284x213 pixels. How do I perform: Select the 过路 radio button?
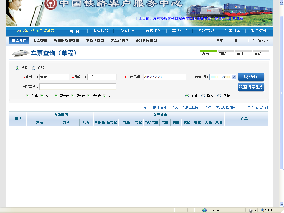pos(219,95)
